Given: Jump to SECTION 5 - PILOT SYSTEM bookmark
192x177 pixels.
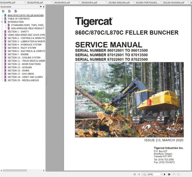Looking at the screenshot, I should point(22,48).
